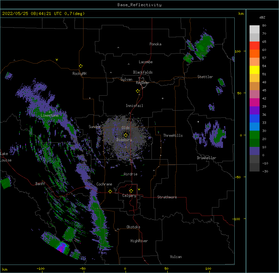Screen dimensions: 279x273
Task: Select the 60 dBZ orange legend swatch
Action: click(x=254, y=53)
